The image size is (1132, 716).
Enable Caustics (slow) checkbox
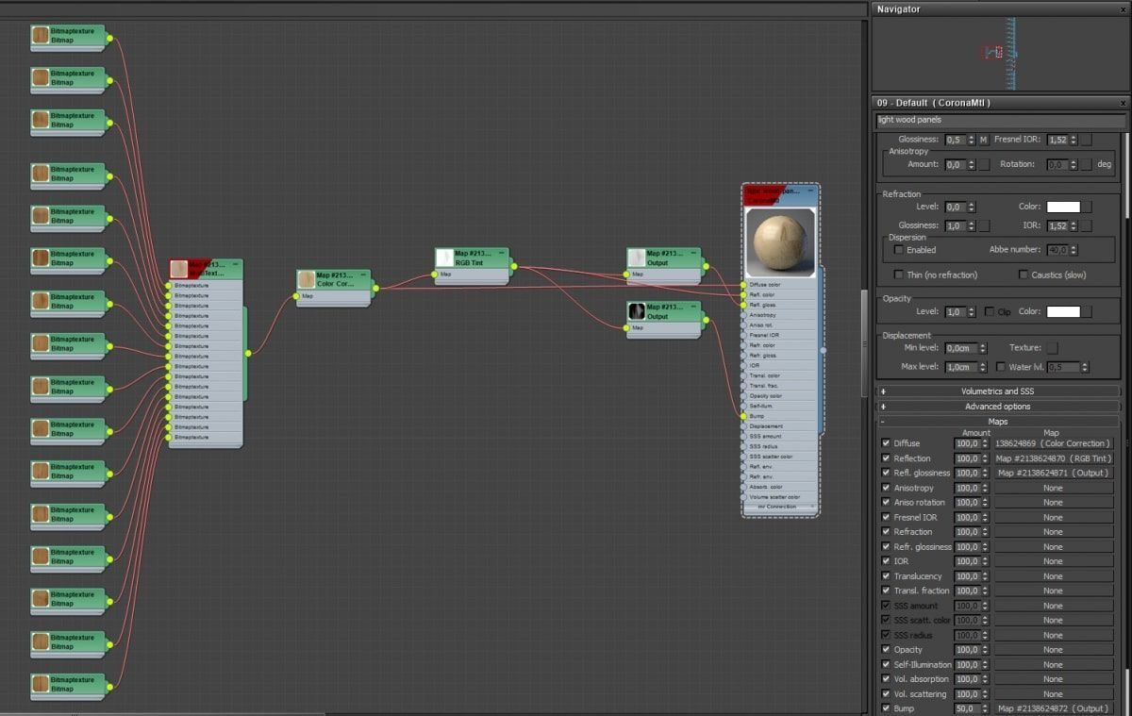(x=1024, y=275)
